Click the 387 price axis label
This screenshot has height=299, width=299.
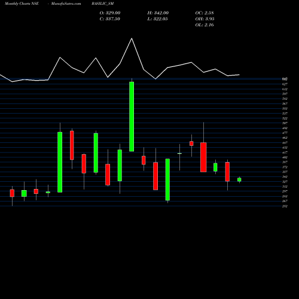pos(285,162)
